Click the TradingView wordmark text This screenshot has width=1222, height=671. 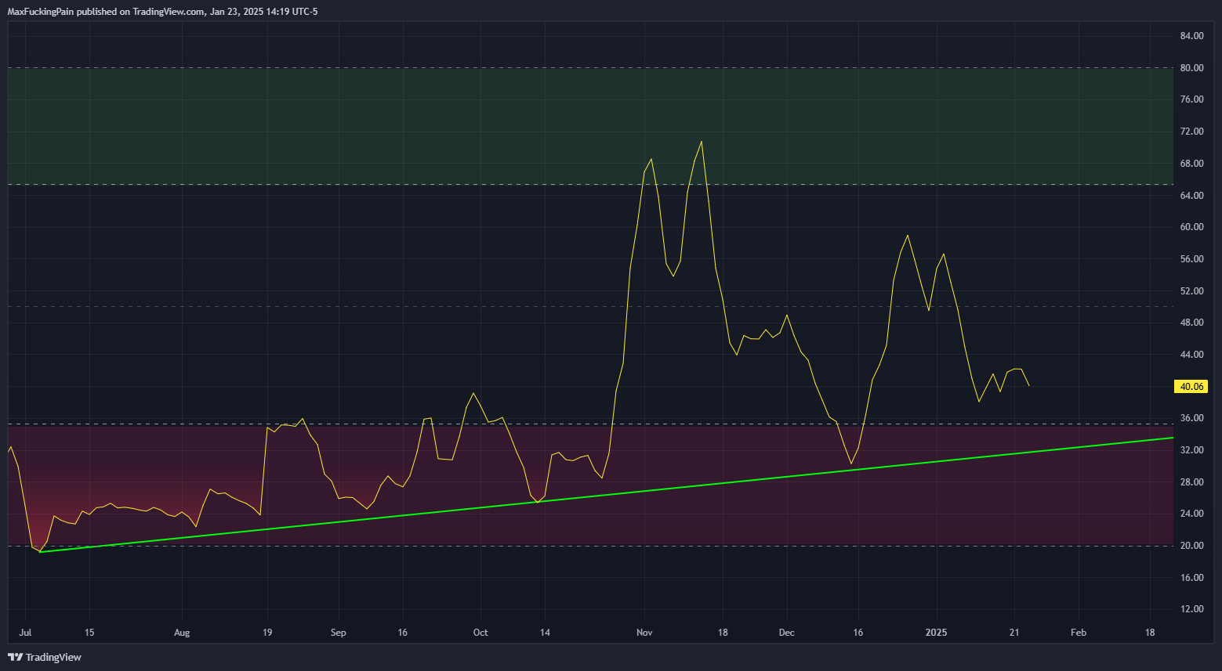click(53, 657)
